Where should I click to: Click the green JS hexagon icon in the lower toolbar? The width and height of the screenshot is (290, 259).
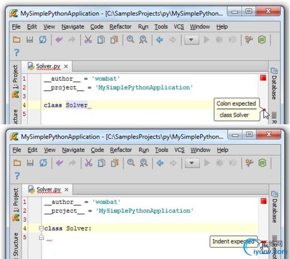[x=262, y=163]
